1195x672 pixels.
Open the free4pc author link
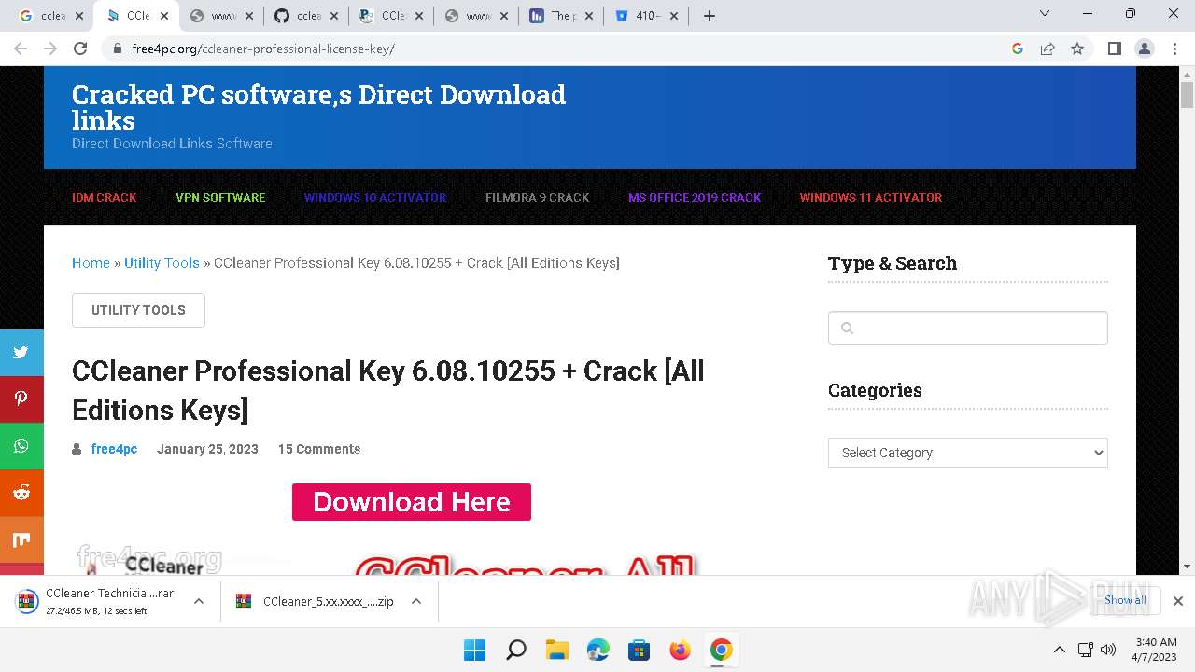(x=114, y=449)
